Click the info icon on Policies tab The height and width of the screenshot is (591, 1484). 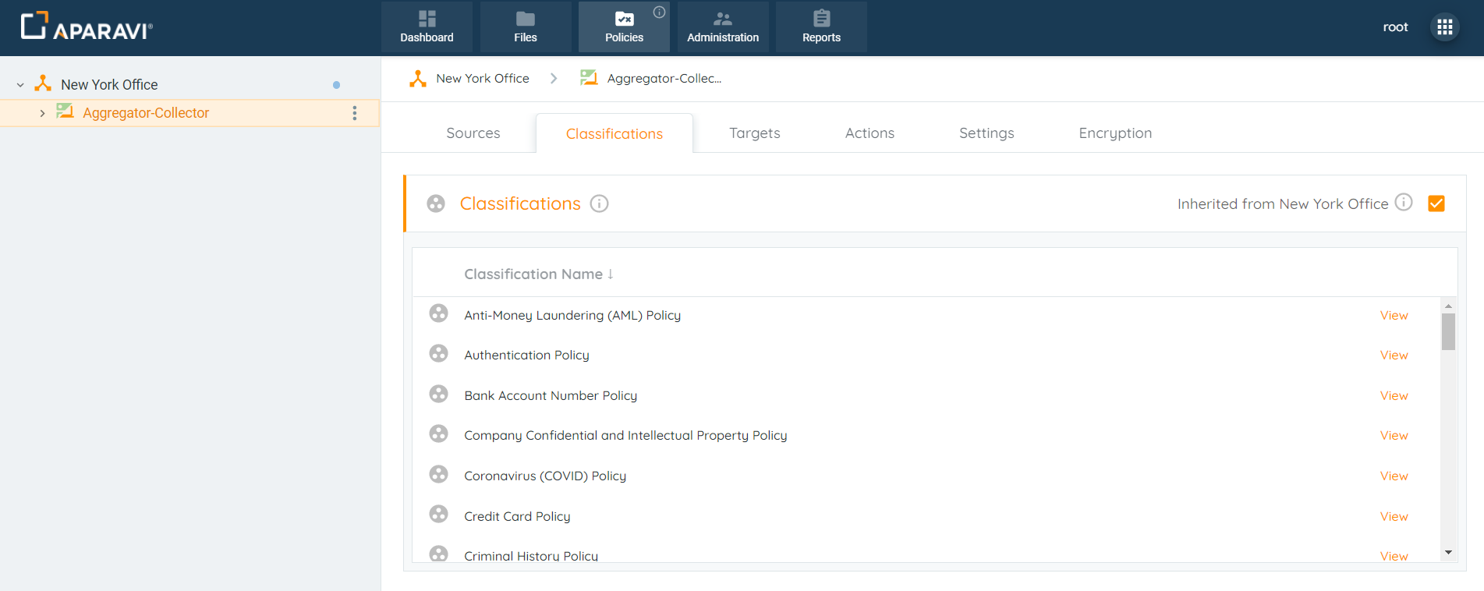pyautogui.click(x=659, y=12)
